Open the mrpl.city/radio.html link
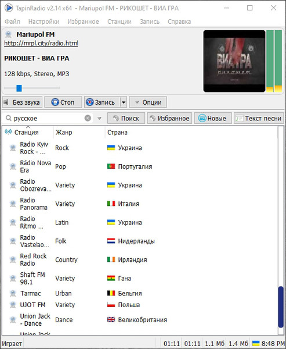Image resolution: width=286 pixels, height=349 pixels. click(x=41, y=43)
